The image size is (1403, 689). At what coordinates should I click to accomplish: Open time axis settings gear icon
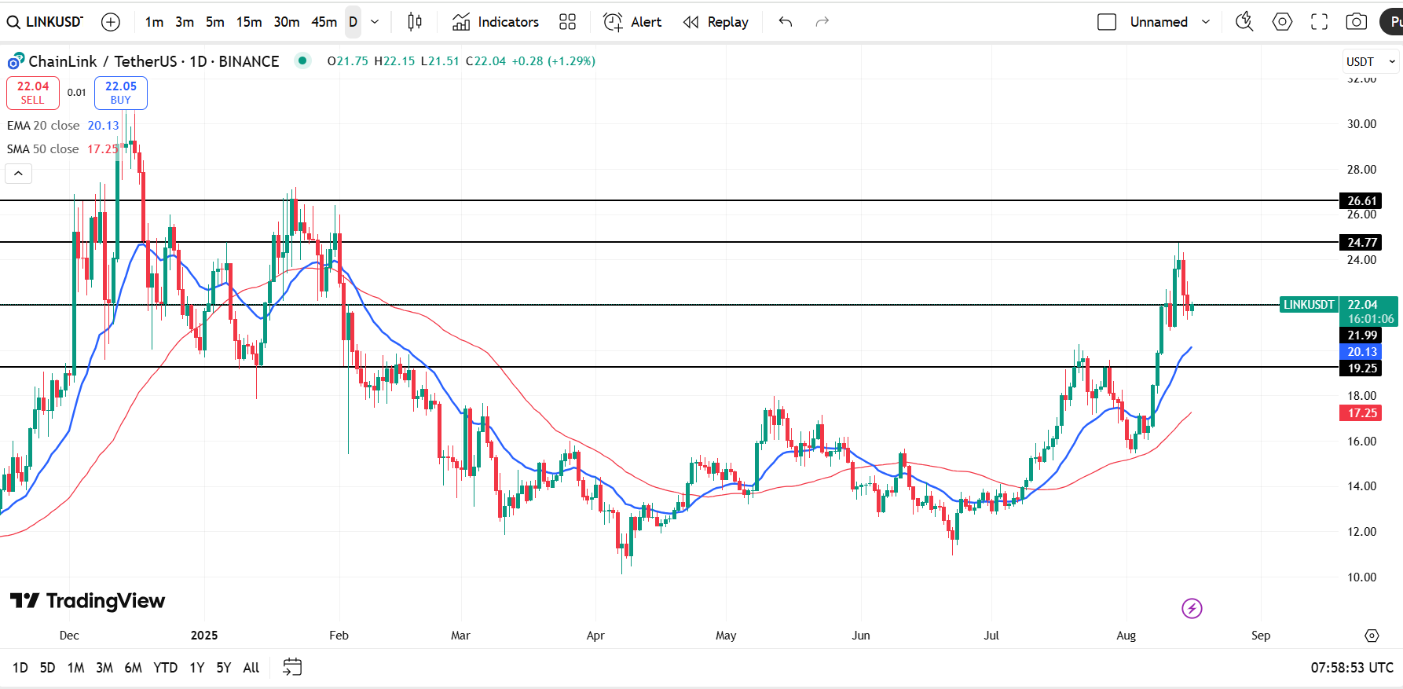[x=1372, y=636]
